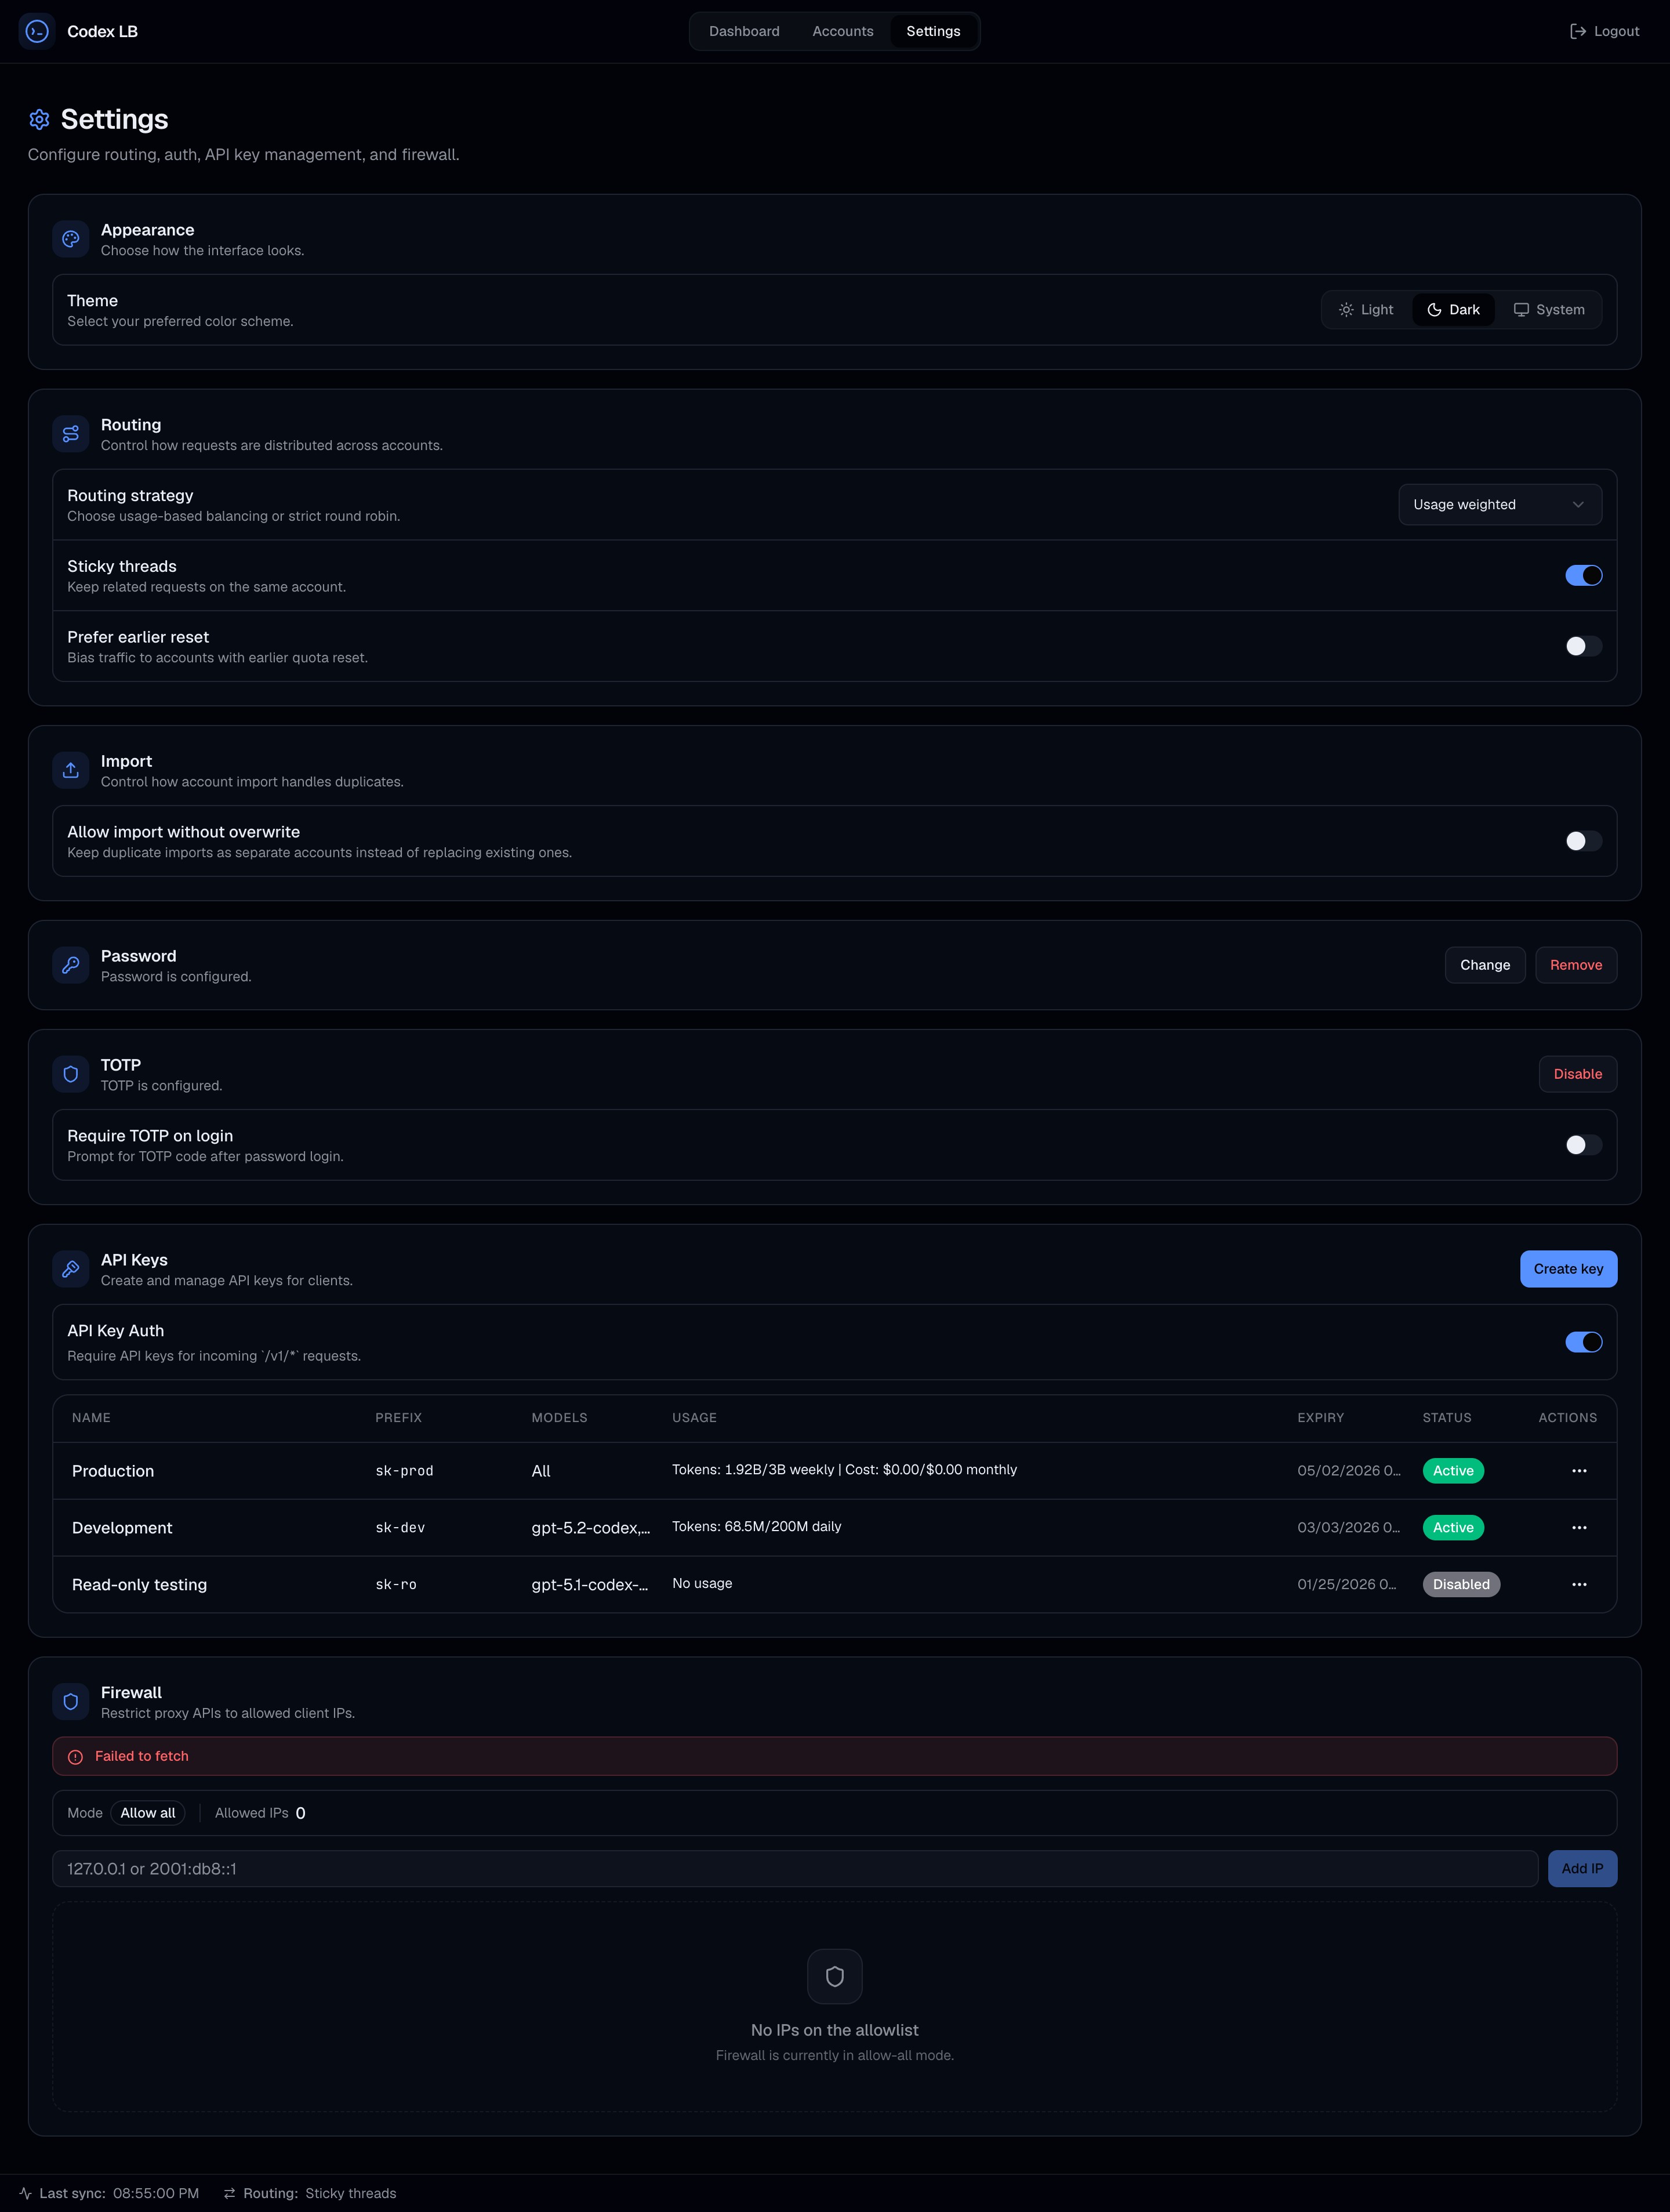Screen dimensions: 1670x2212
Task: Click the NAME column header
Action: coord(91,1418)
